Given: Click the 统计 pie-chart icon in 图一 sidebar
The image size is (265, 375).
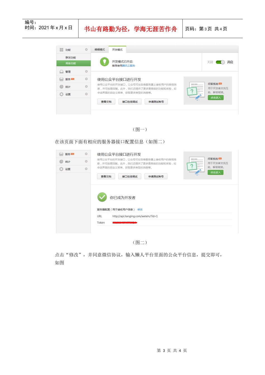Looking at the screenshot, I should point(61,87).
